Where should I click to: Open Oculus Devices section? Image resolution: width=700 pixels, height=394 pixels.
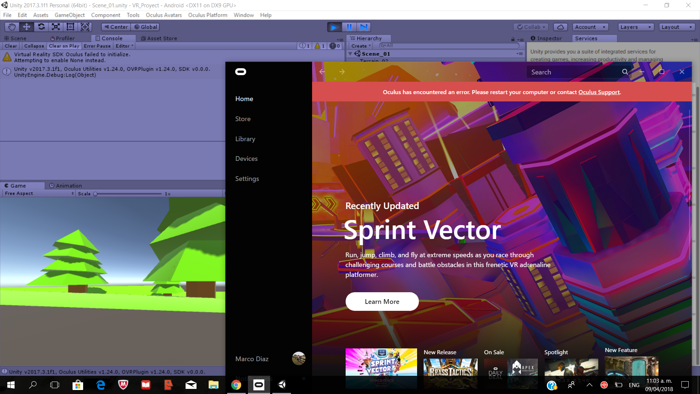click(246, 159)
